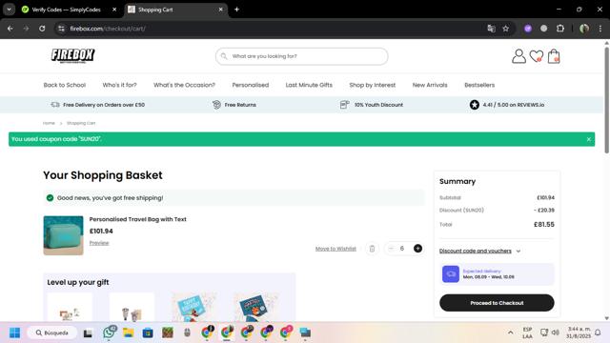Screen dimensions: 610x343
Task: Close the Shopping Cart tab
Action: (220, 10)
